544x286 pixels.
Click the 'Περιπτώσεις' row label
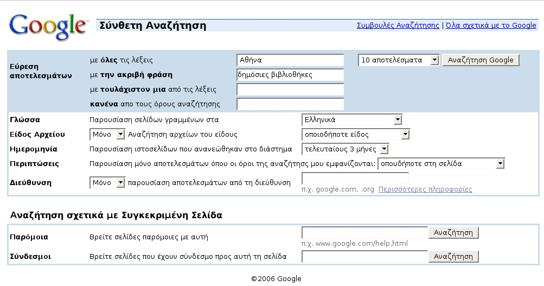34,164
